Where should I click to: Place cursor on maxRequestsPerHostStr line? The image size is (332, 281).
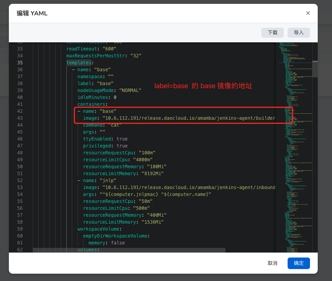pyautogui.click(x=104, y=56)
